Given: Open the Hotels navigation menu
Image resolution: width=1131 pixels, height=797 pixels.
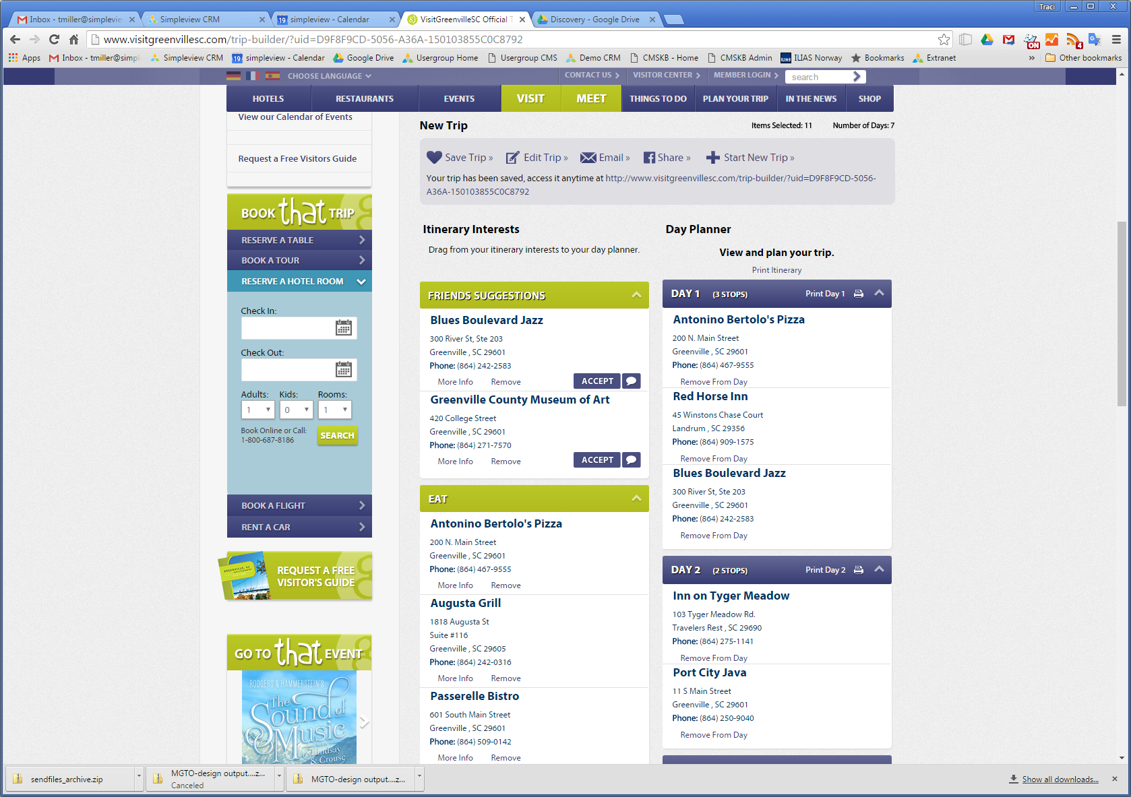Looking at the screenshot, I should click(x=268, y=98).
